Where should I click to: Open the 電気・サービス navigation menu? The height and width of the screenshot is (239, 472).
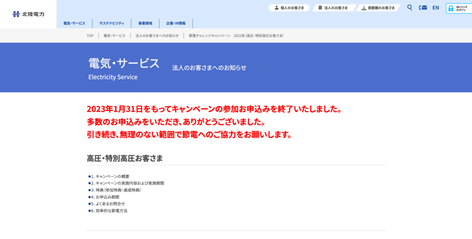[74, 23]
